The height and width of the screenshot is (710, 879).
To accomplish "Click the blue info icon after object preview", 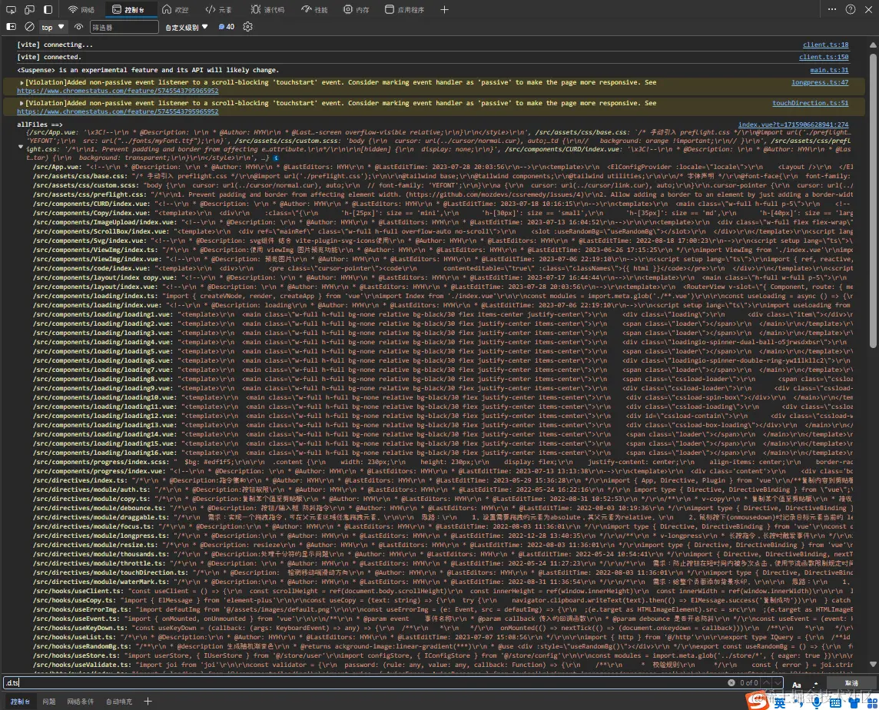I will click(275, 158).
